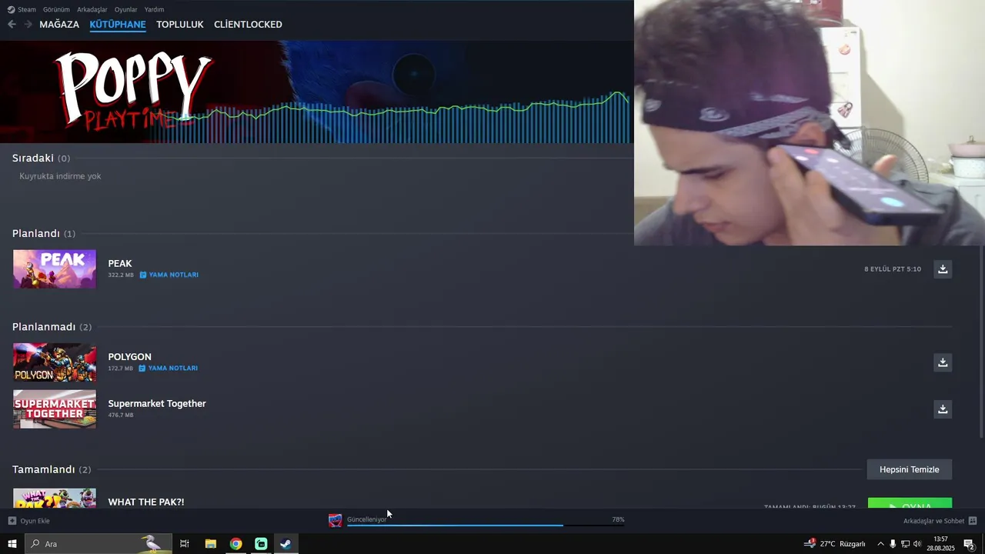
Task: Open the Yardım menu
Action: 154,9
